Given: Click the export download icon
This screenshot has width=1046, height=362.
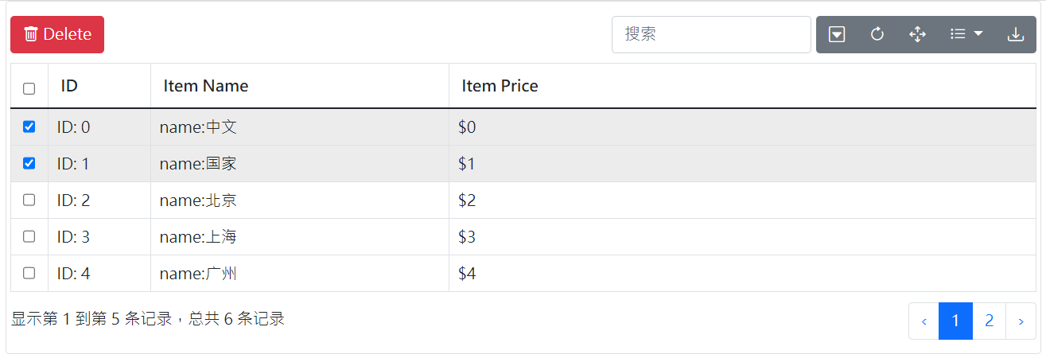Looking at the screenshot, I should click(1016, 34).
